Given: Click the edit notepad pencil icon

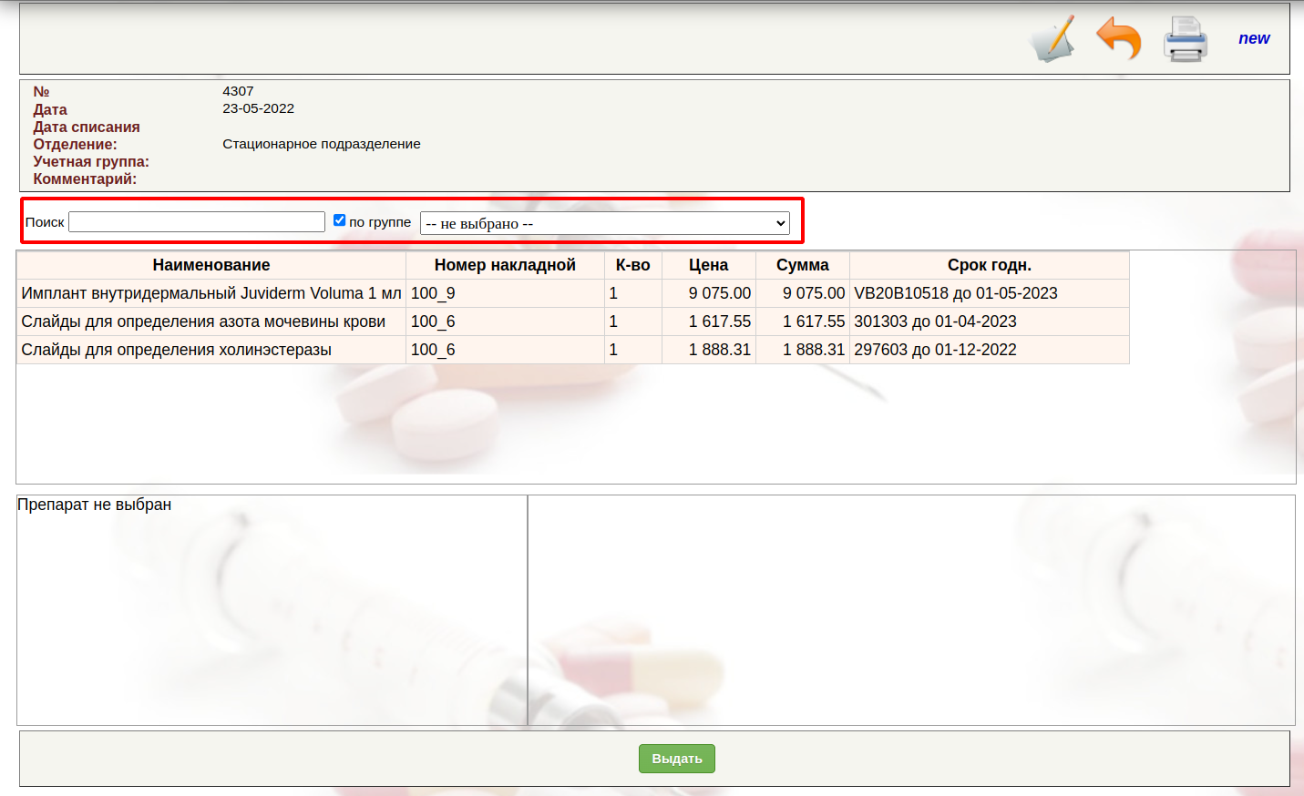Looking at the screenshot, I should (x=1052, y=39).
